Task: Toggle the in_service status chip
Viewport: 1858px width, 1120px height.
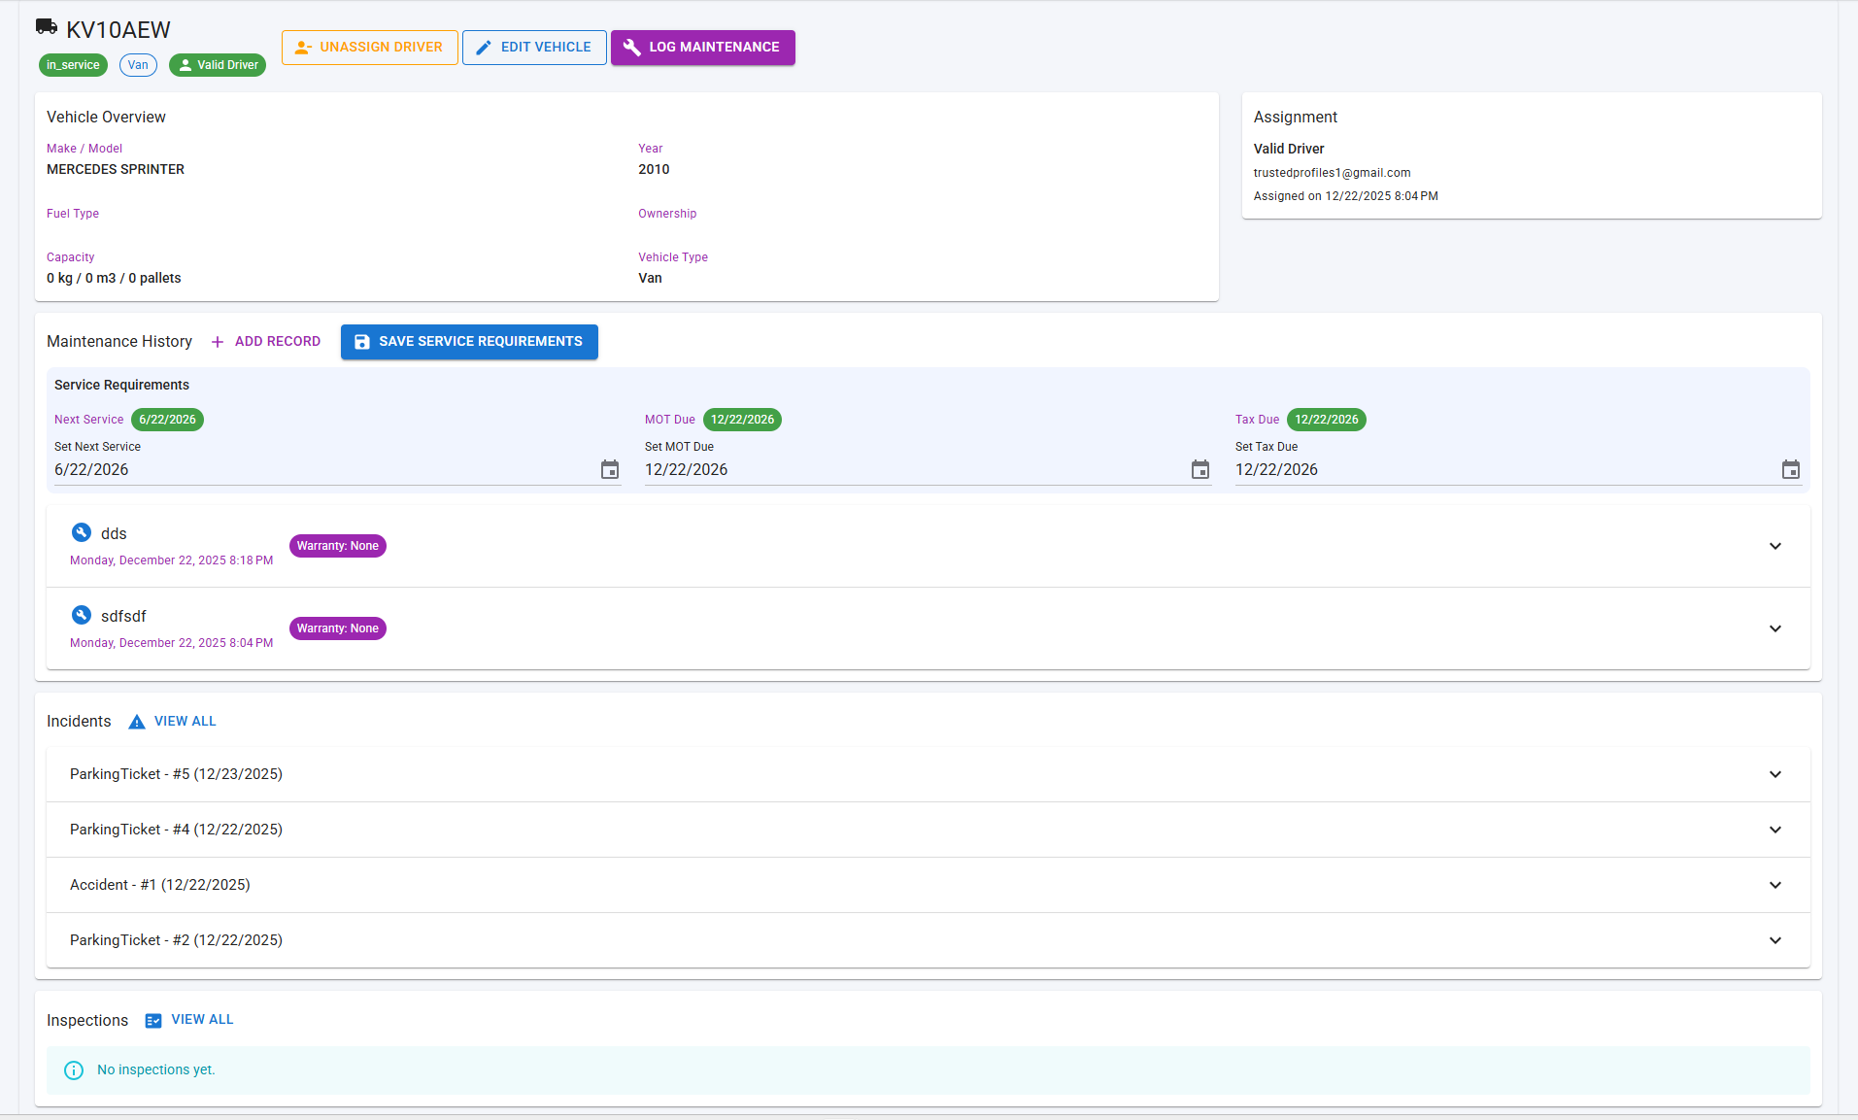Action: click(73, 65)
